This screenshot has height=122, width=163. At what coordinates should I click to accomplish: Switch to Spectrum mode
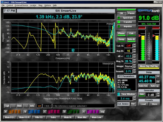click(126, 18)
